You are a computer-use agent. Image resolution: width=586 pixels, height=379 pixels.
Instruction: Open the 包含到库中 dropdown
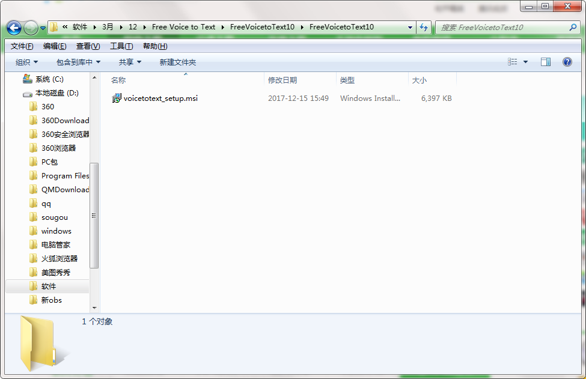78,62
